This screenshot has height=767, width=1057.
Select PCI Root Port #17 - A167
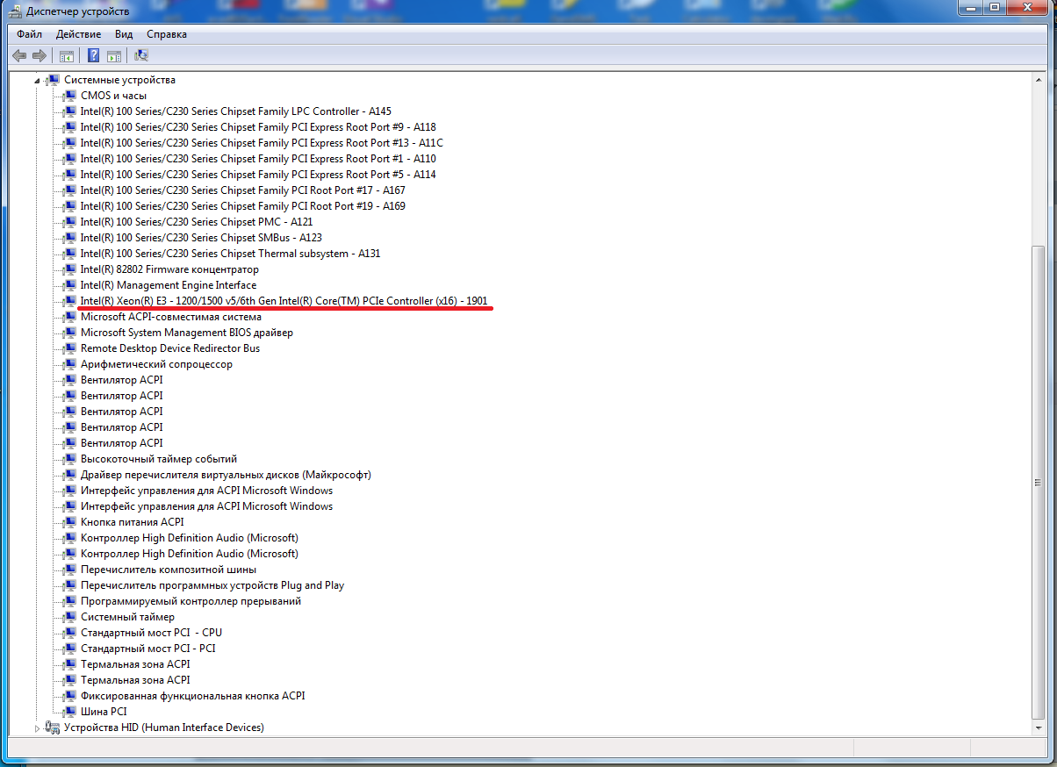coord(242,190)
